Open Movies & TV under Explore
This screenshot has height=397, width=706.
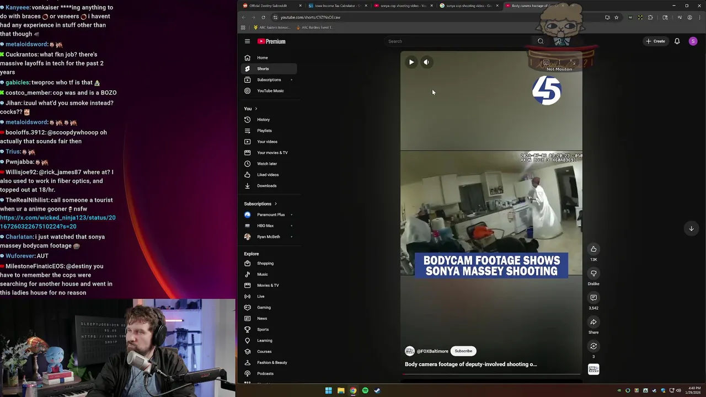point(269,286)
